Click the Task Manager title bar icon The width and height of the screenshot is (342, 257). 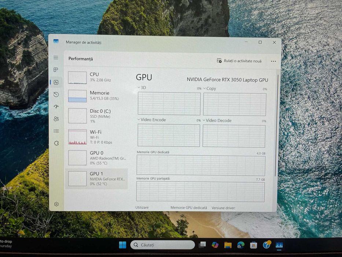[x=56, y=41]
